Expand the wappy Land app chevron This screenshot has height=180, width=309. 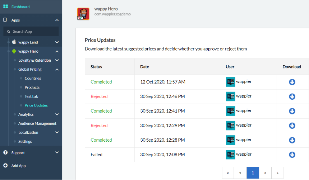tap(57, 42)
